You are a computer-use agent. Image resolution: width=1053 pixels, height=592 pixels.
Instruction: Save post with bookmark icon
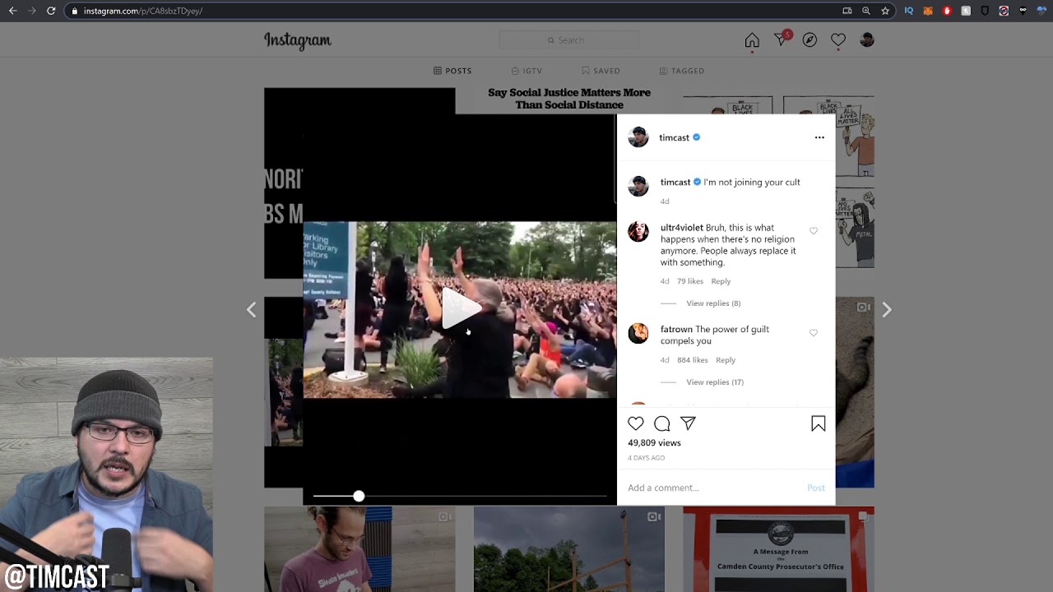818,423
